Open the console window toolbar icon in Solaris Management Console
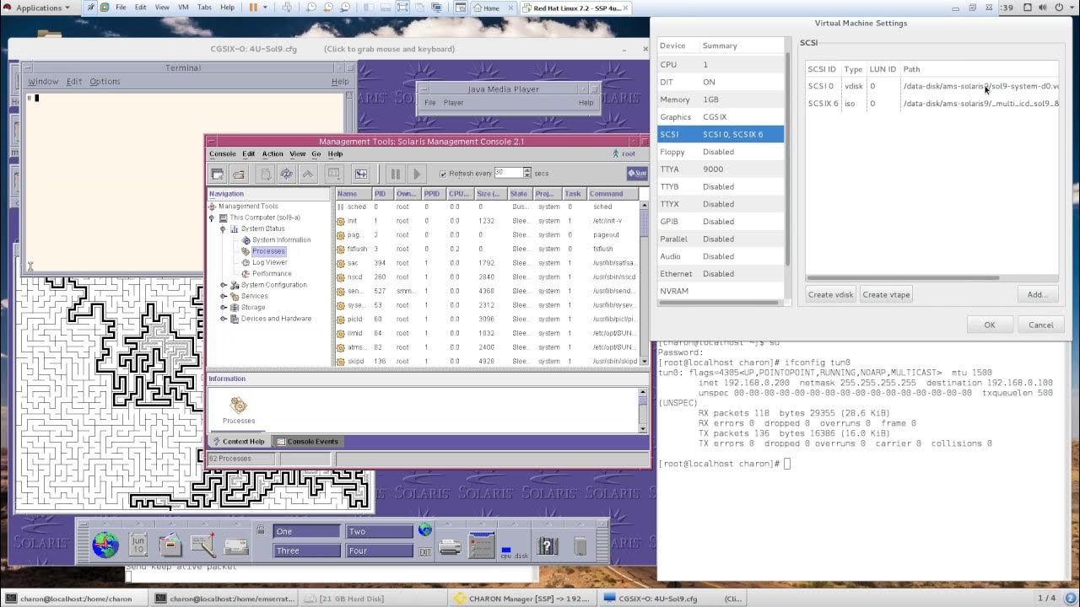 pos(218,174)
